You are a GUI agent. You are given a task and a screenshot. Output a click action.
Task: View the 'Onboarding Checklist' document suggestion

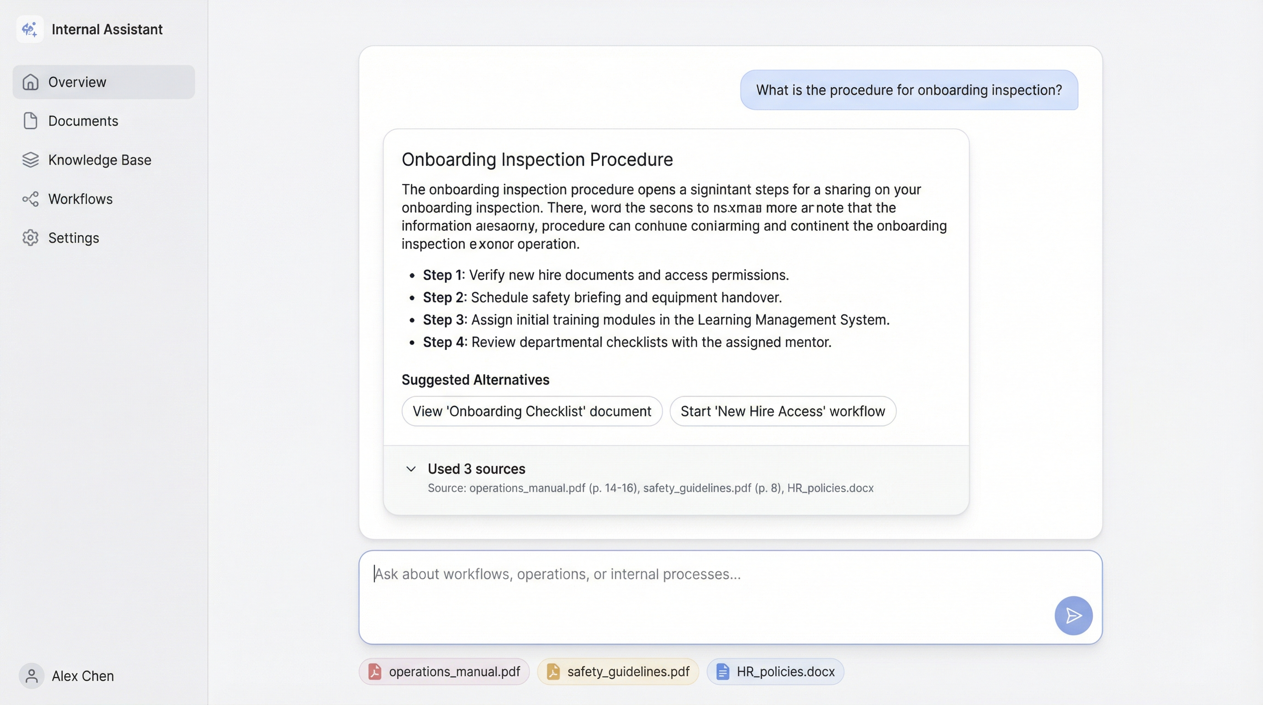coord(532,411)
